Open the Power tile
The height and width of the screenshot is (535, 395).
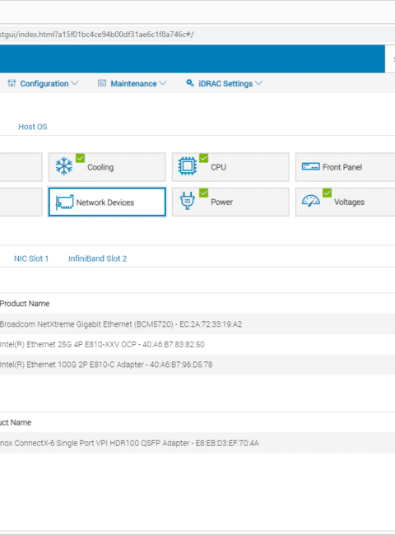[x=230, y=202]
